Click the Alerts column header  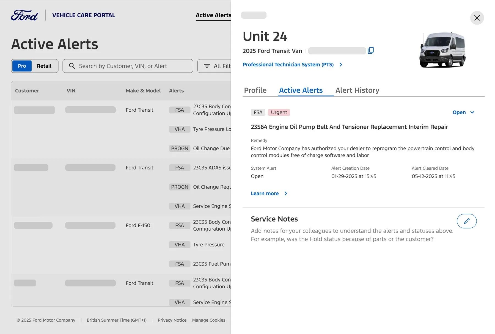(176, 91)
